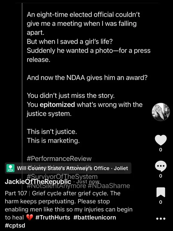Tap the comment count below the bubble
The image size is (173, 231).
coord(161,176)
